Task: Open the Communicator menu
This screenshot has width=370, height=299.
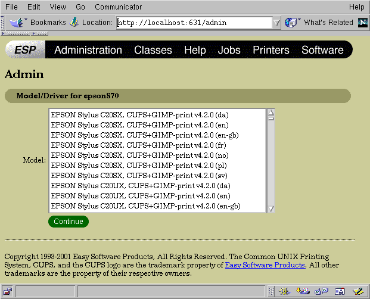Action: 109,7
